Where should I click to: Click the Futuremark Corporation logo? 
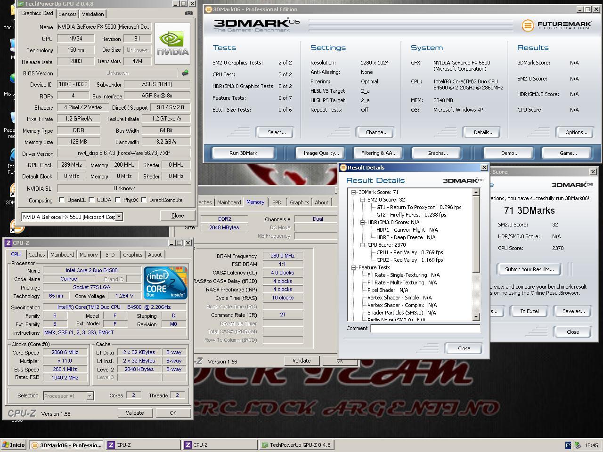(557, 25)
